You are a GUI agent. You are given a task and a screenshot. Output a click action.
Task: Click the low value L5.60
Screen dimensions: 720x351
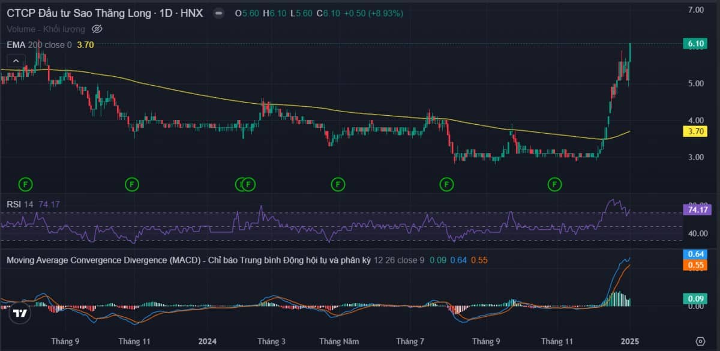point(301,13)
